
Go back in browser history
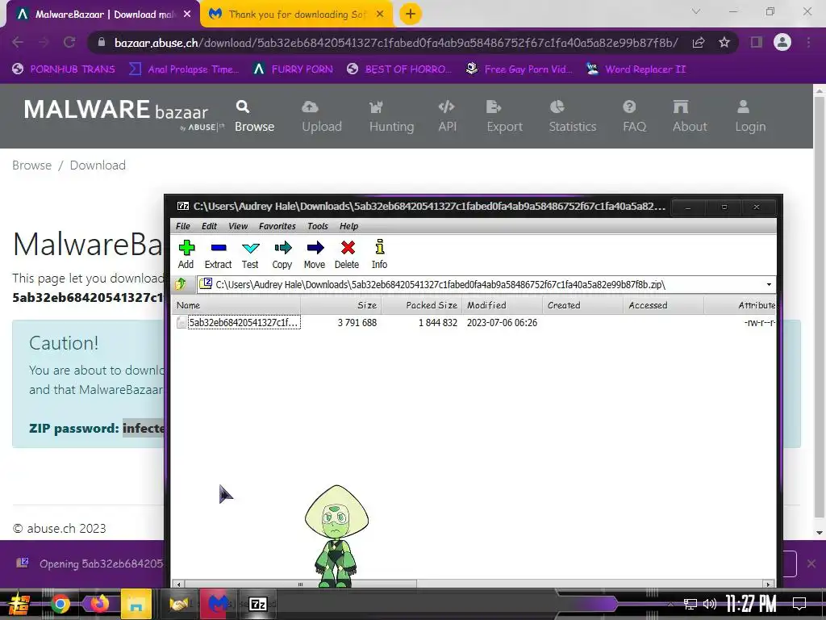(18, 42)
